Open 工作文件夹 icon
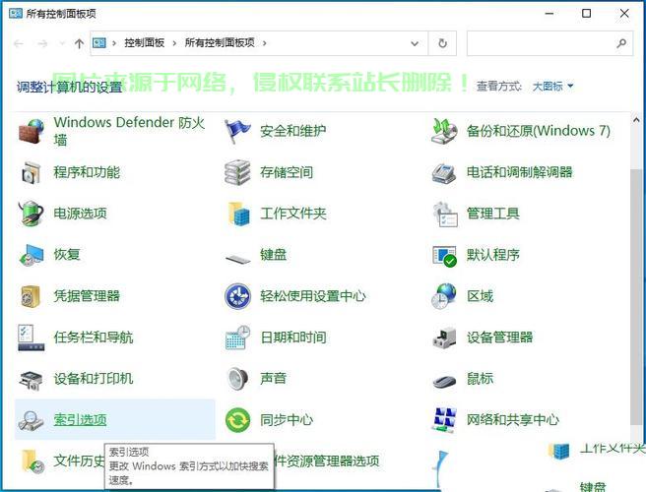The image size is (646, 492). pyautogui.click(x=239, y=214)
